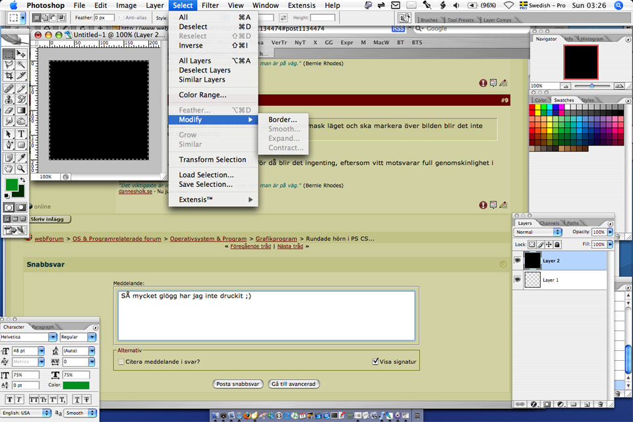Open the (Auto) leading dropdown
Image resolution: width=633 pixels, height=422 pixels.
click(92, 351)
